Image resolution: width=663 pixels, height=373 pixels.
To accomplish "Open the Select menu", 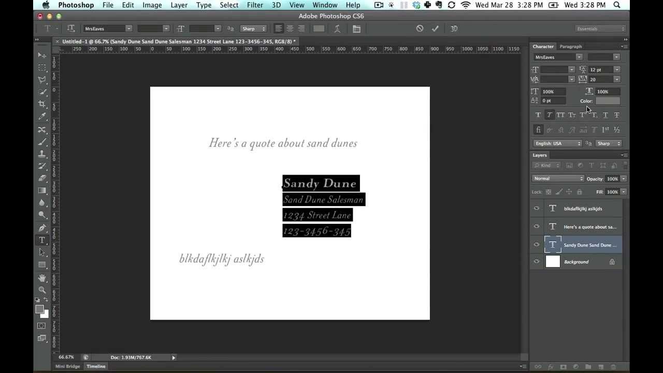I will (x=229, y=5).
